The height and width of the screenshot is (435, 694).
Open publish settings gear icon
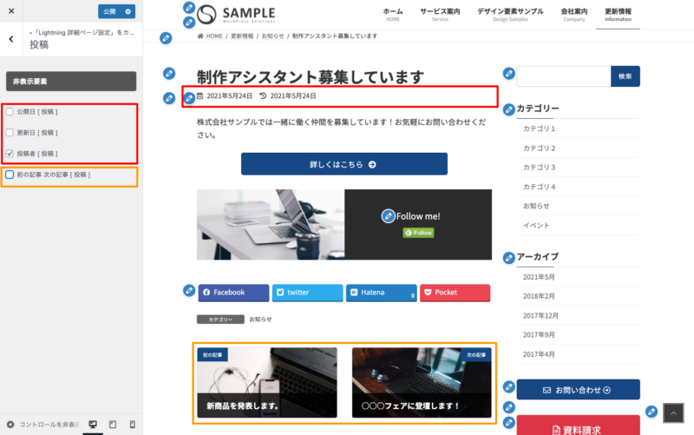tap(129, 11)
